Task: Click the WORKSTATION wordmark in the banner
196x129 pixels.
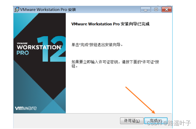Action: 39,47
